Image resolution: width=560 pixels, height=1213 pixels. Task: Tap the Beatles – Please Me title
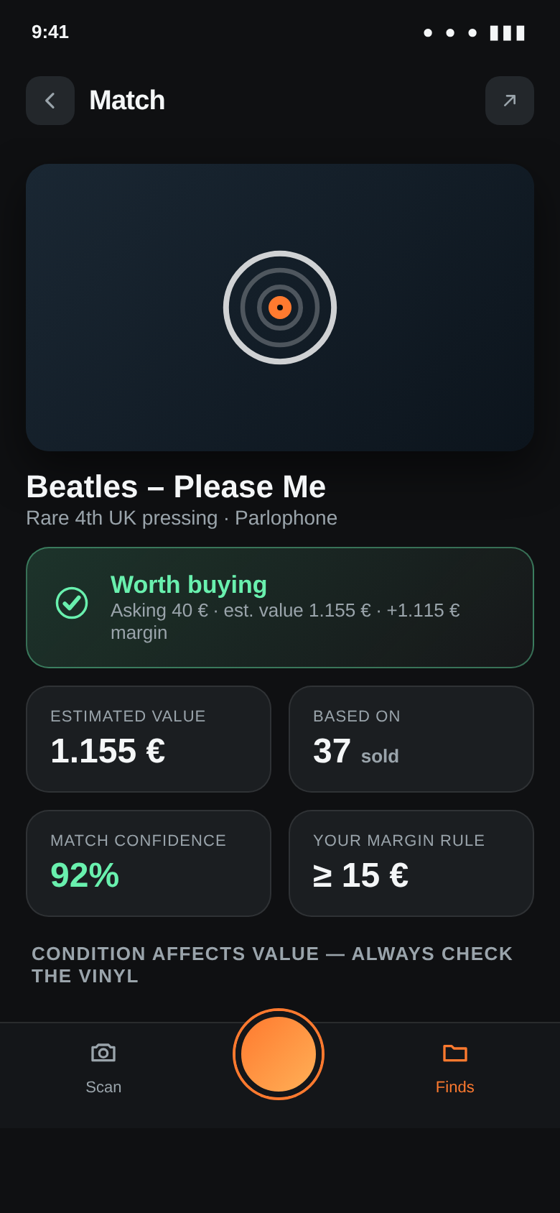(176, 486)
